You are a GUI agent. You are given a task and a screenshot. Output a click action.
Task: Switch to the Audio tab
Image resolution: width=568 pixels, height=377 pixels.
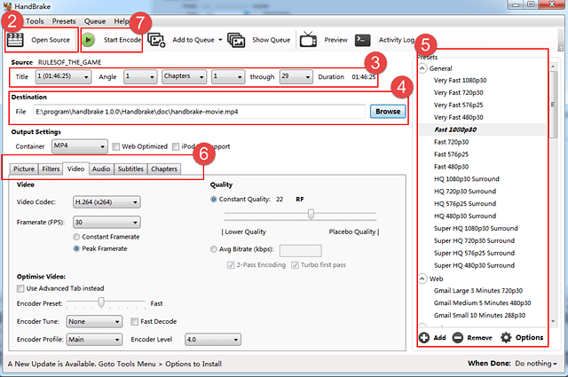point(101,169)
